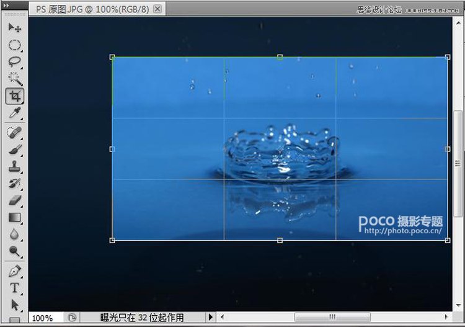Click the horizontal scrollbar thumb
This screenshot has height=327, width=465.
click(332, 317)
